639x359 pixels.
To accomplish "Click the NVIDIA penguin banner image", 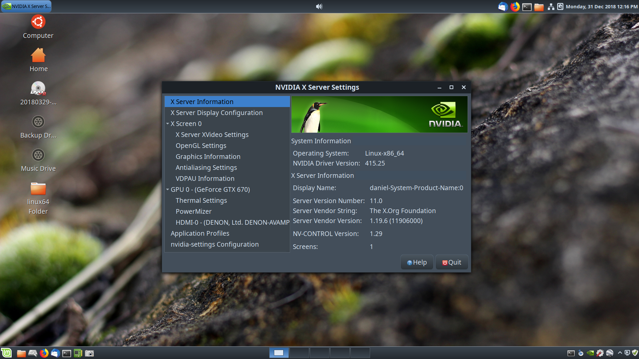I will (379, 114).
